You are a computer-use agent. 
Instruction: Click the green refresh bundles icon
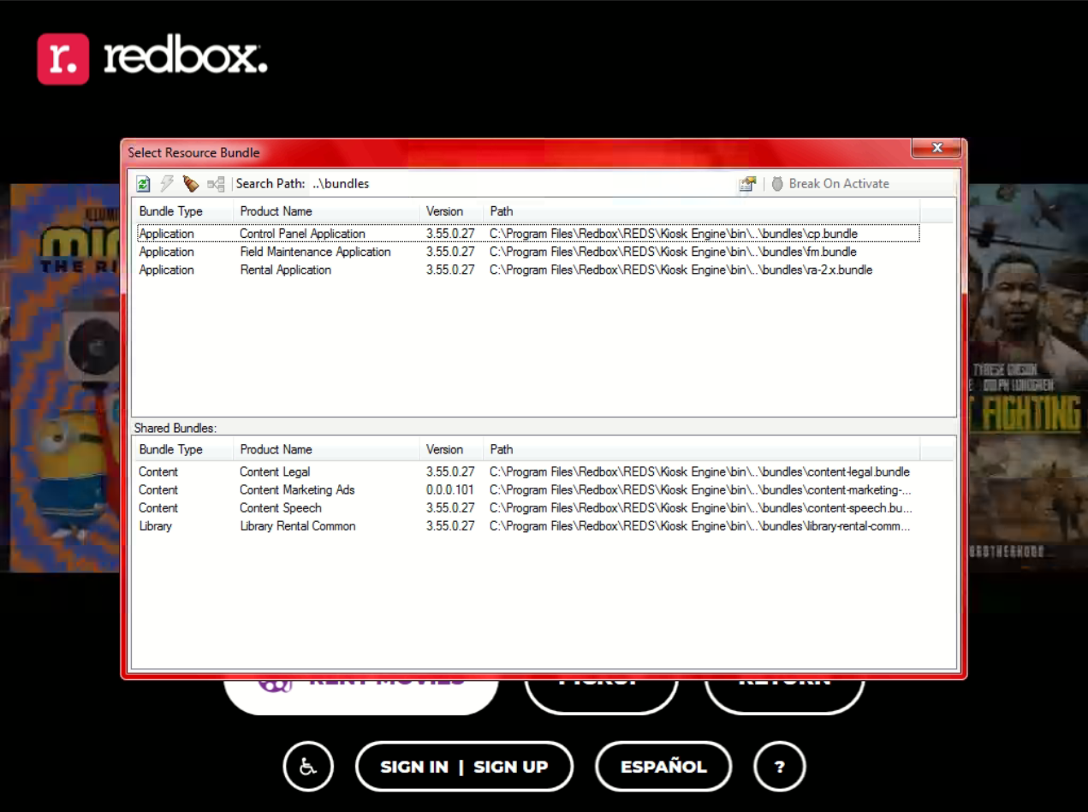tap(144, 183)
